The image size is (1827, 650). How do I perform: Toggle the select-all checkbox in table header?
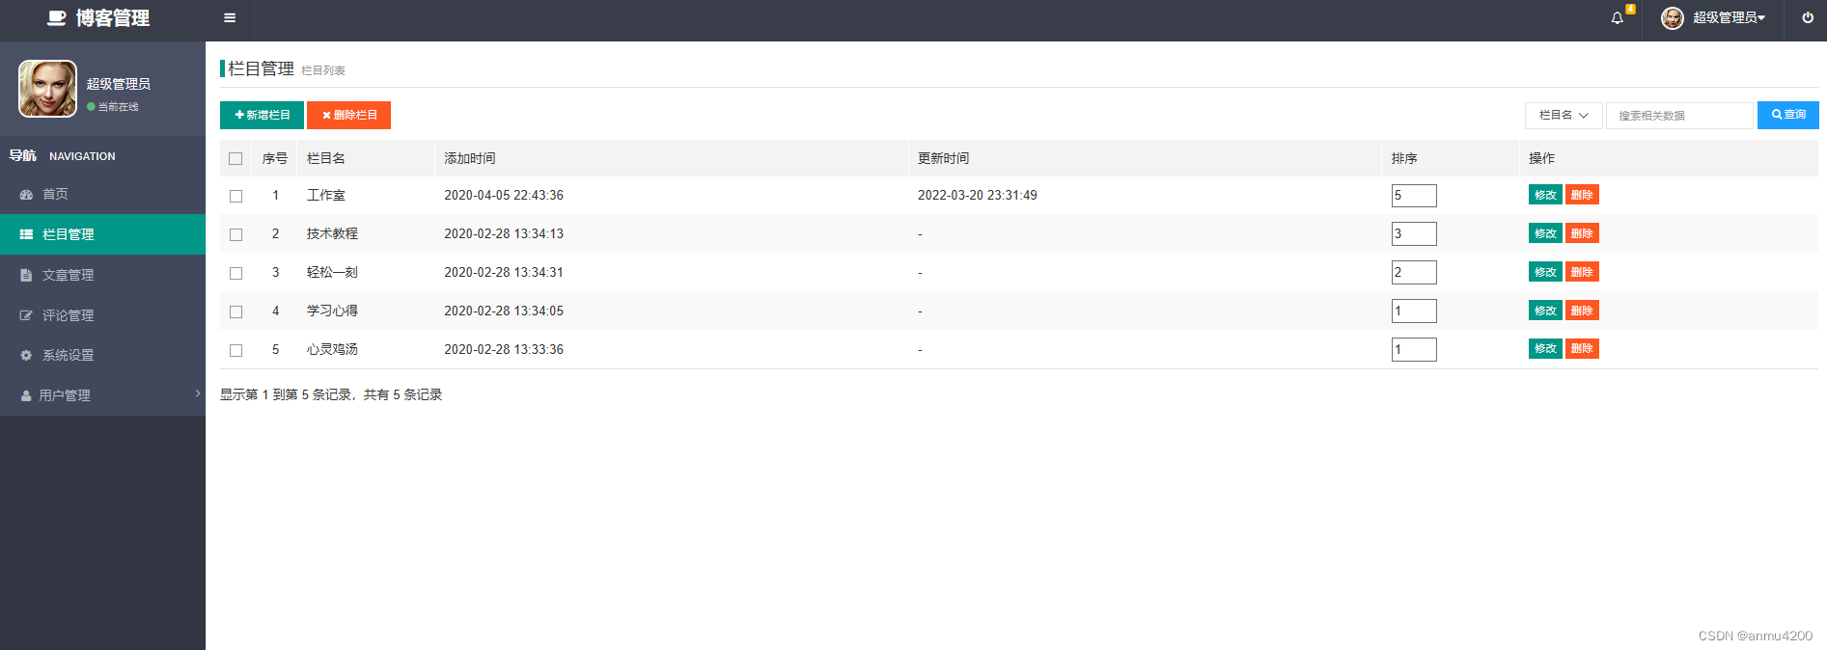(x=235, y=158)
